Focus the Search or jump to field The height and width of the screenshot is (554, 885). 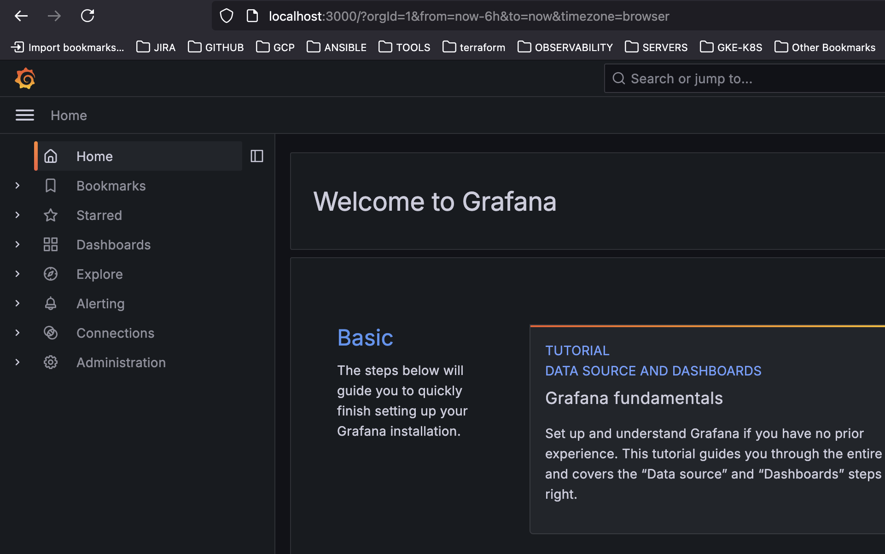tap(745, 79)
